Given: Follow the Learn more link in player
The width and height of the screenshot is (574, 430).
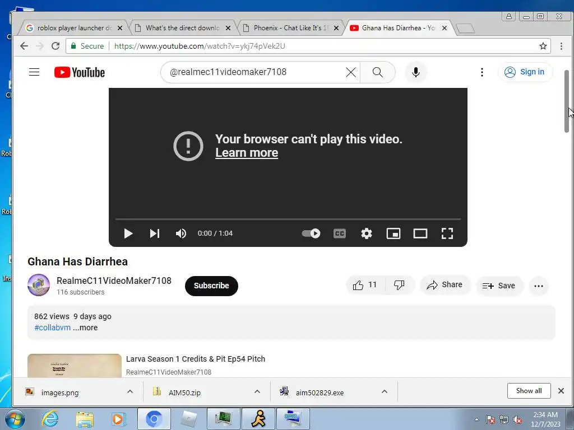Looking at the screenshot, I should click(x=247, y=153).
